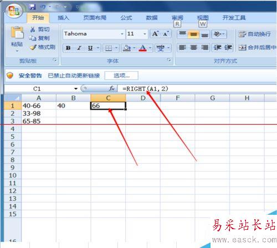Open the font size 11 dropdown

(x=145, y=34)
